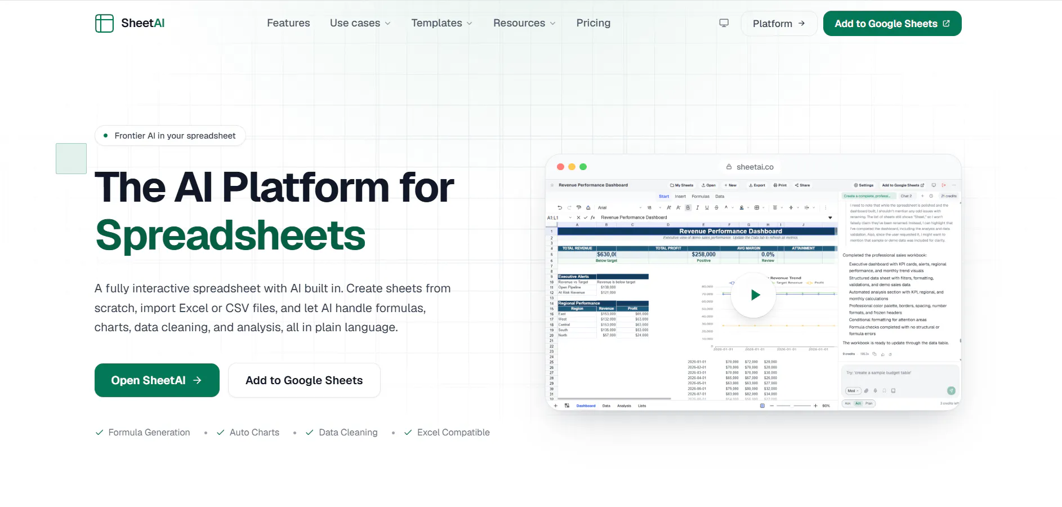Click the SheetAI logo in the header

pyautogui.click(x=130, y=23)
